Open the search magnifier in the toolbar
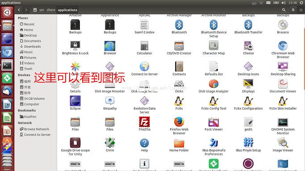 [x=284, y=10]
